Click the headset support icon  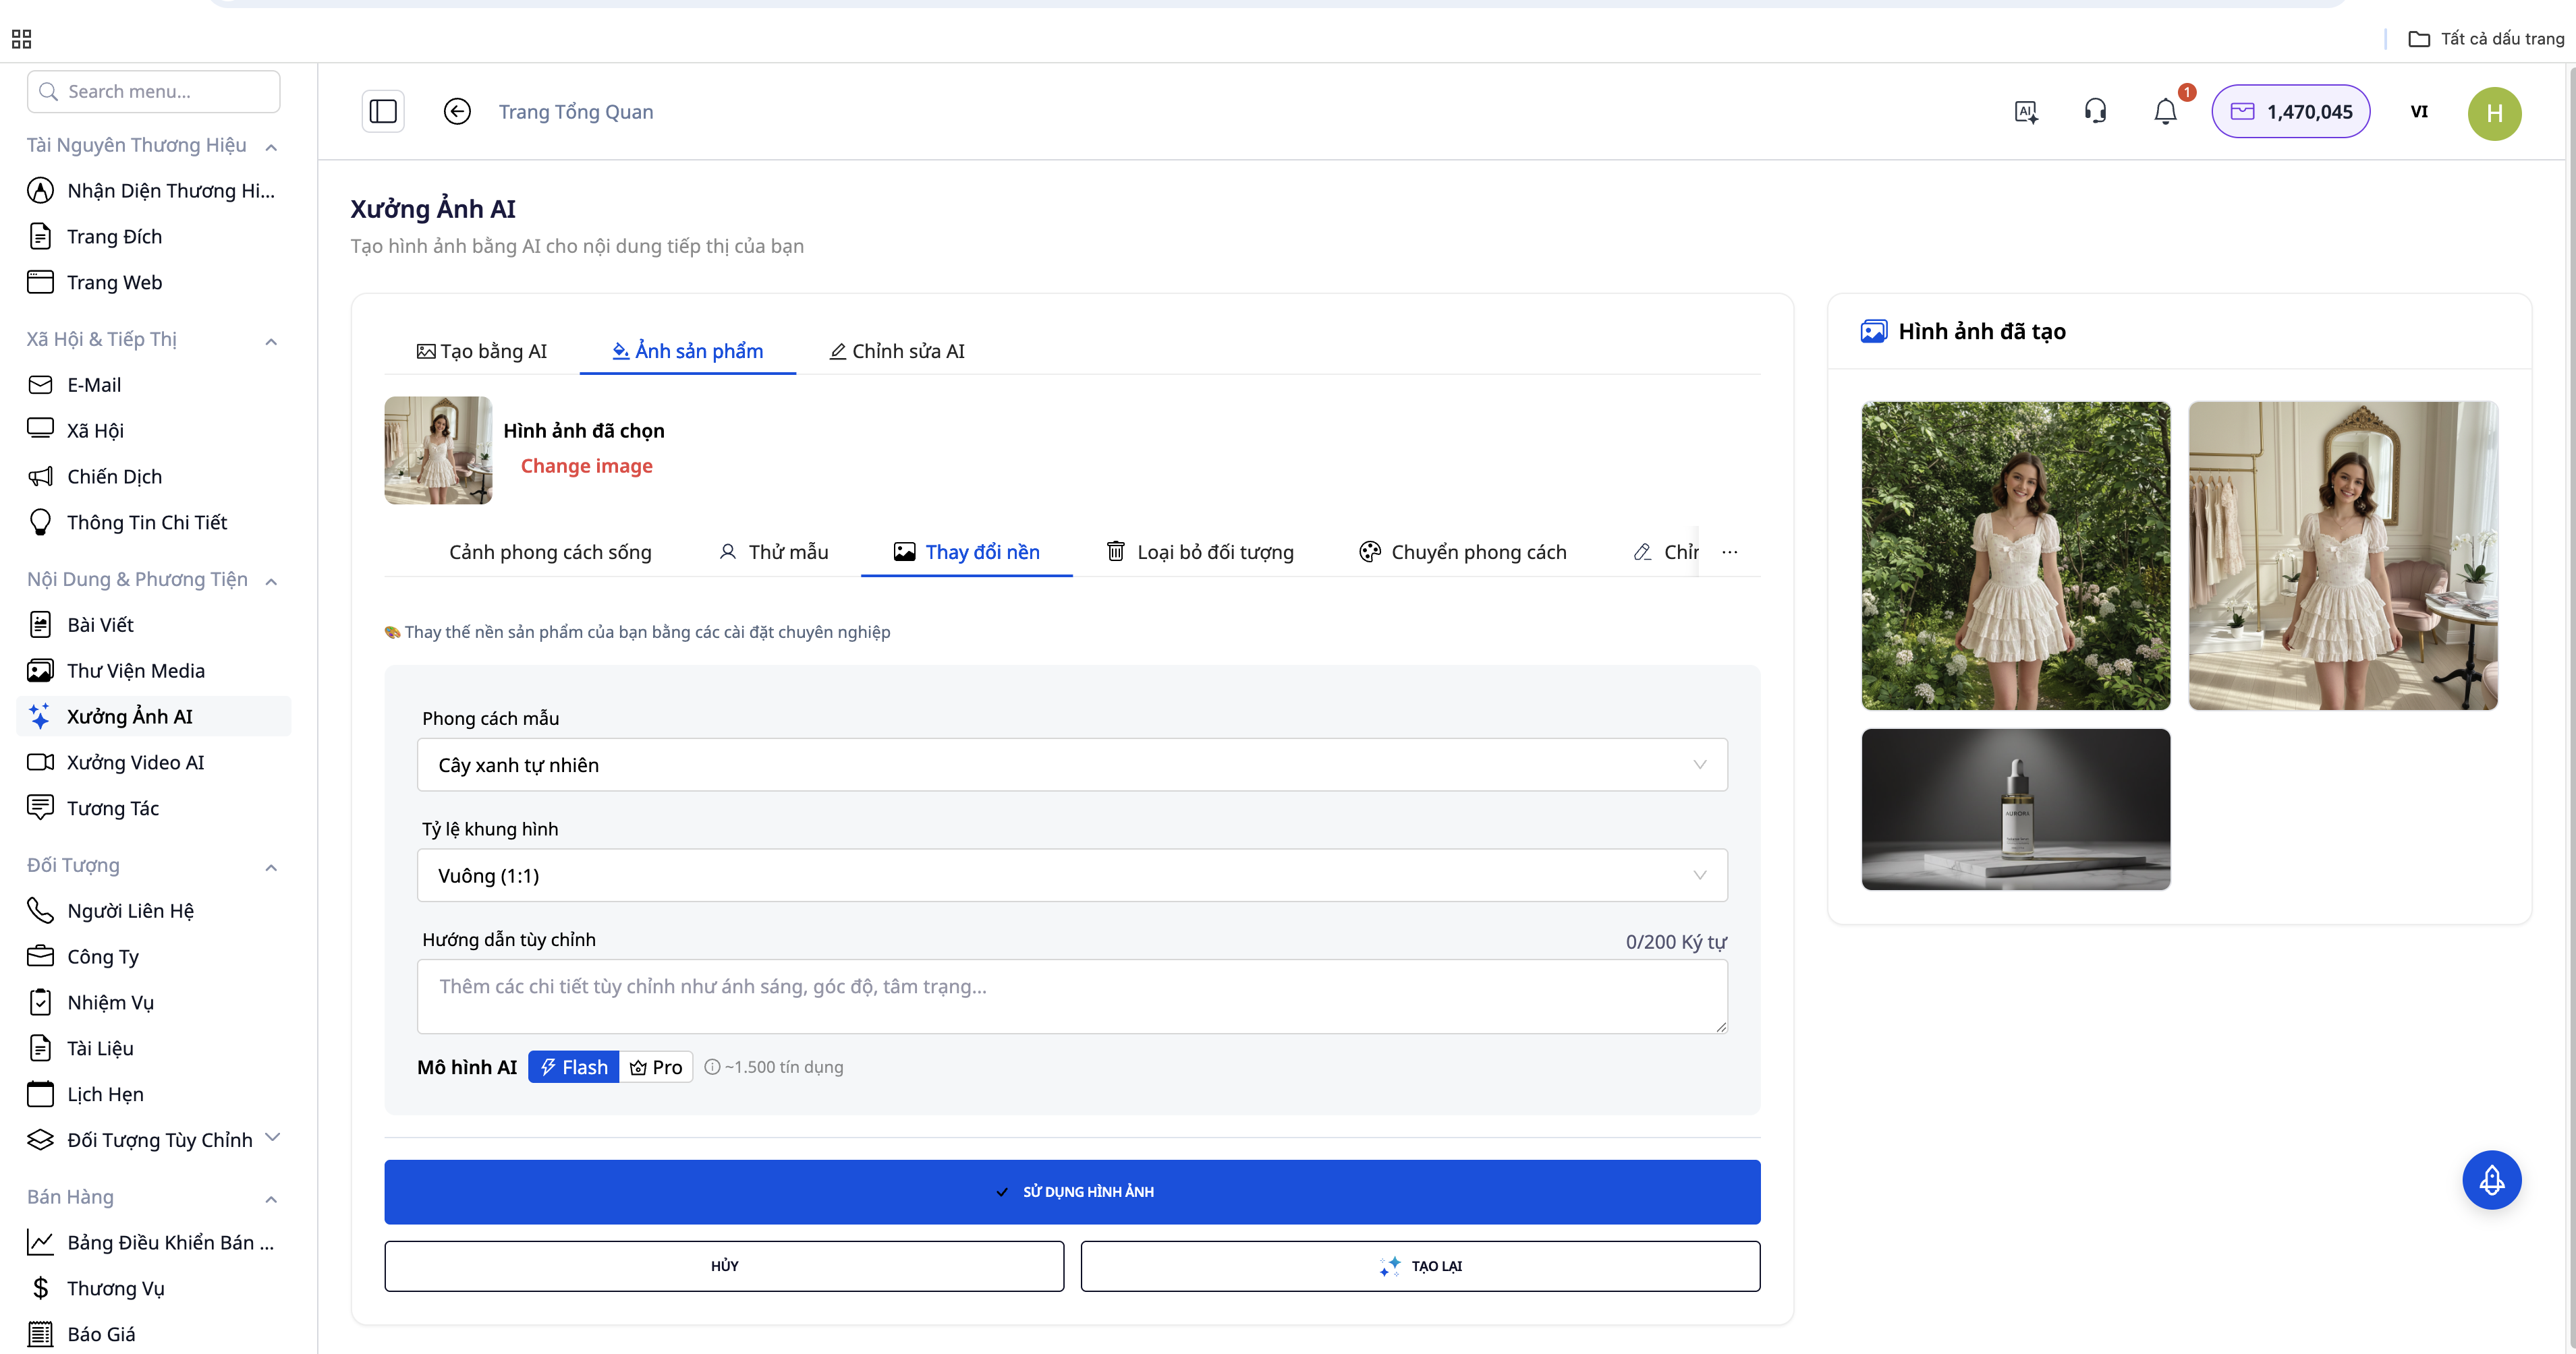tap(2095, 111)
